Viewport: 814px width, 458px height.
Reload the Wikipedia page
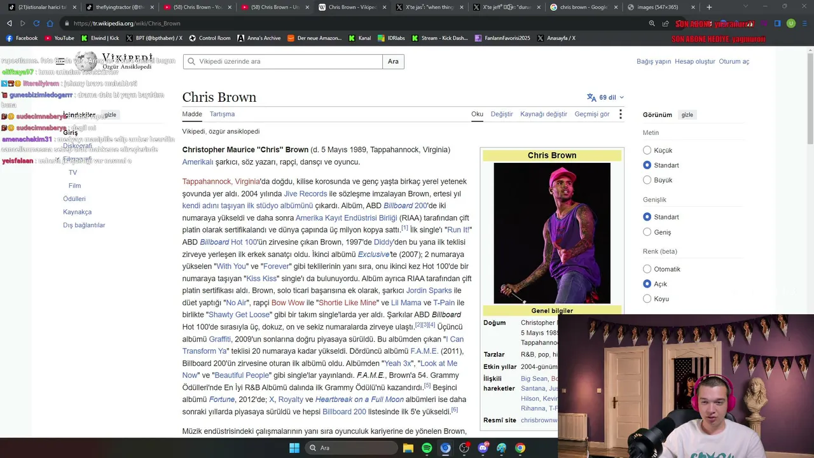36,24
